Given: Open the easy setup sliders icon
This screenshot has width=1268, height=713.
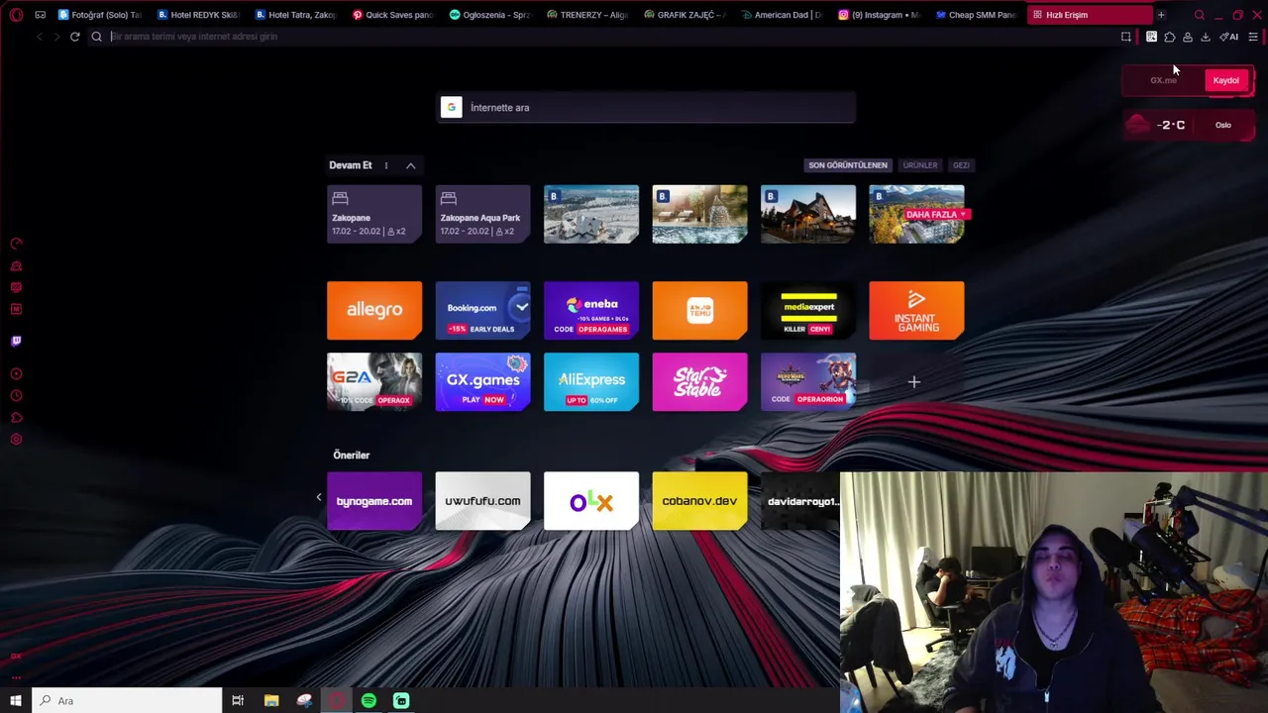Looking at the screenshot, I should point(1253,37).
